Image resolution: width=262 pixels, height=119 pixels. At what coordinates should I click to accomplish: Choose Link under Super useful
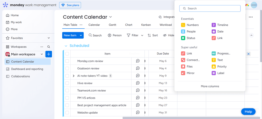coord(186,53)
